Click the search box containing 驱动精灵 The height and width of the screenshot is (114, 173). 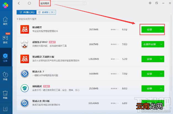(63, 3)
